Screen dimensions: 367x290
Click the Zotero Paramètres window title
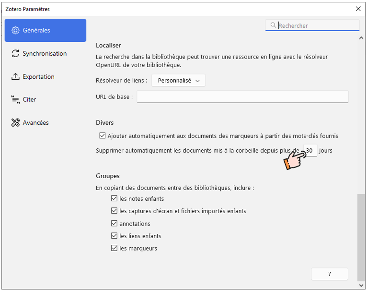[28, 9]
